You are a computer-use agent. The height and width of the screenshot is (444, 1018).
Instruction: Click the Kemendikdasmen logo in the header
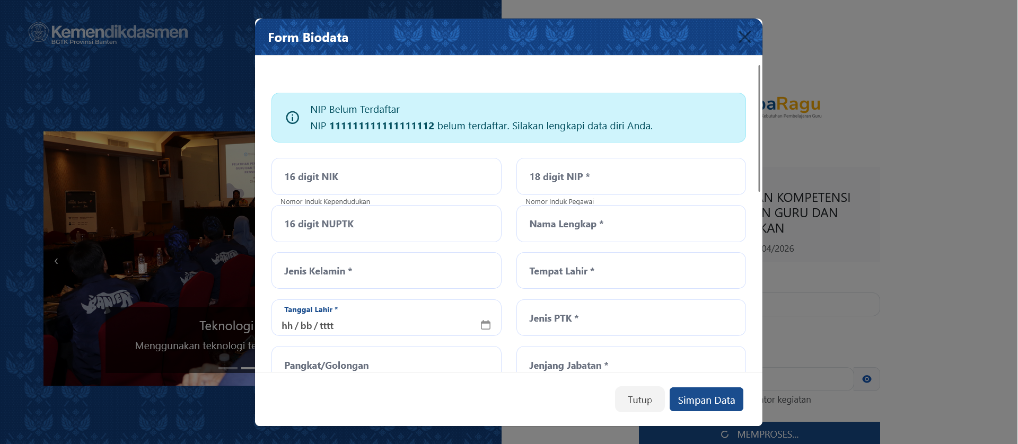pyautogui.click(x=108, y=33)
